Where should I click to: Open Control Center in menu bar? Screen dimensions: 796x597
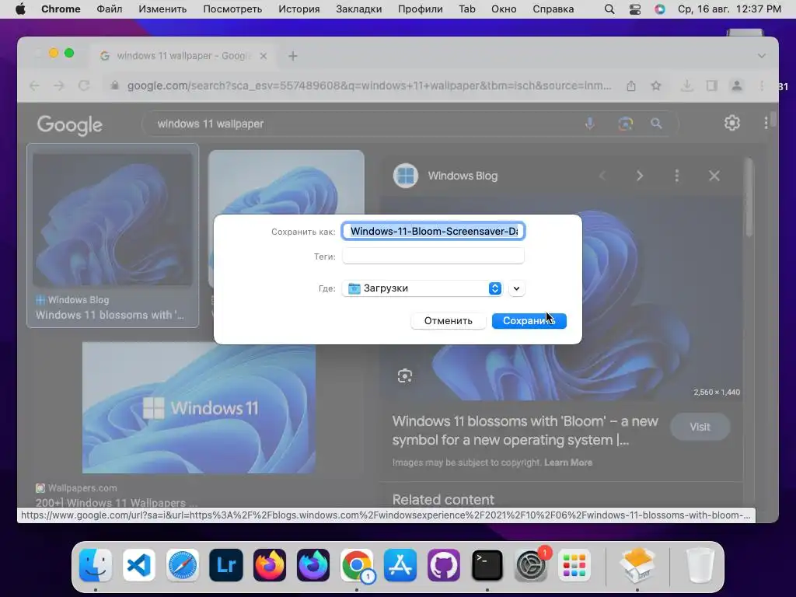(x=634, y=9)
